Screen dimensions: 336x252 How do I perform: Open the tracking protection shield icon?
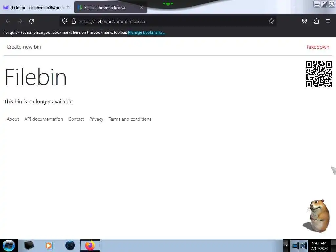click(65, 21)
